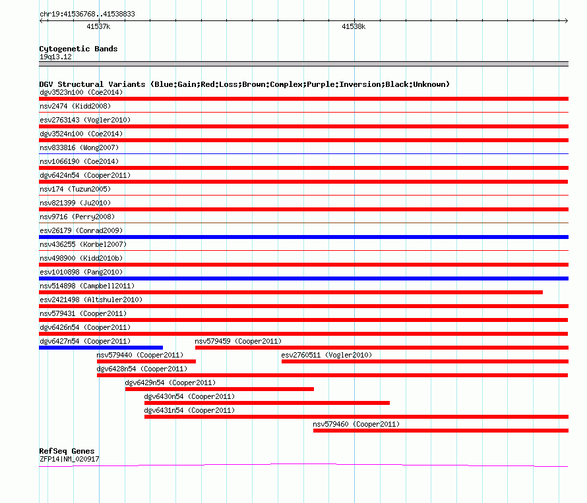Click the Cytogenetic Bands track heading

coord(78,49)
